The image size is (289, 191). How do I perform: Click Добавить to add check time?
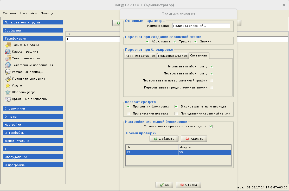click(x=164, y=139)
